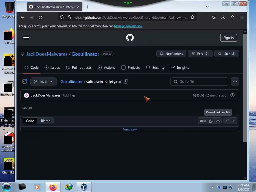
Task: Open the Gocullinator repository title link
Action: coord(85,54)
